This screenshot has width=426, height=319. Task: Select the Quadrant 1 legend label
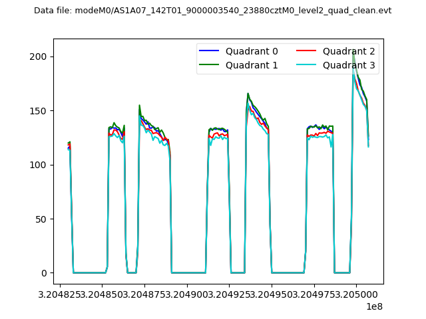coord(252,65)
